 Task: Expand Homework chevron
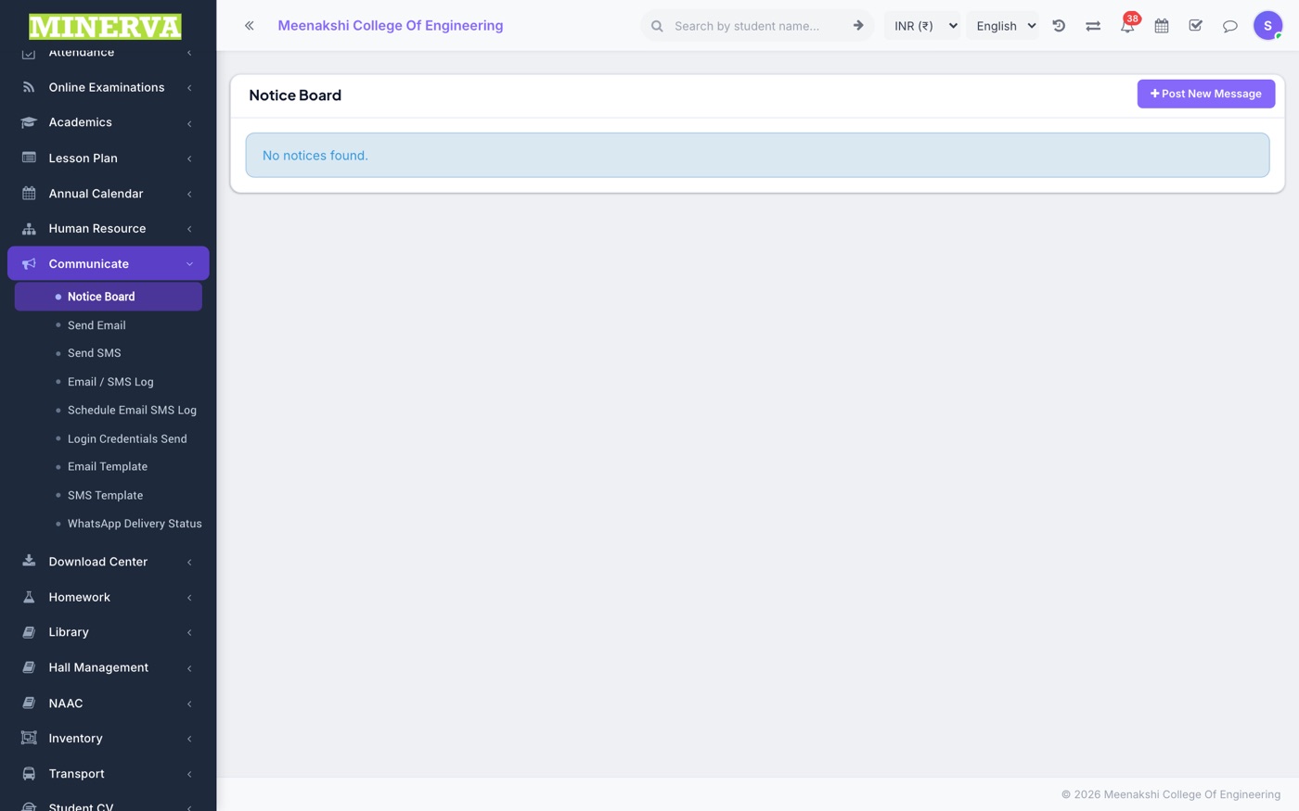[189, 598]
